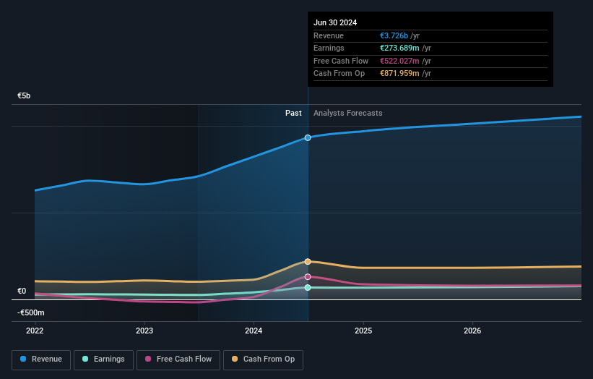Viewport: 593px width, 379px height.
Task: Click the €871.959m cash from op value
Action: click(399, 74)
